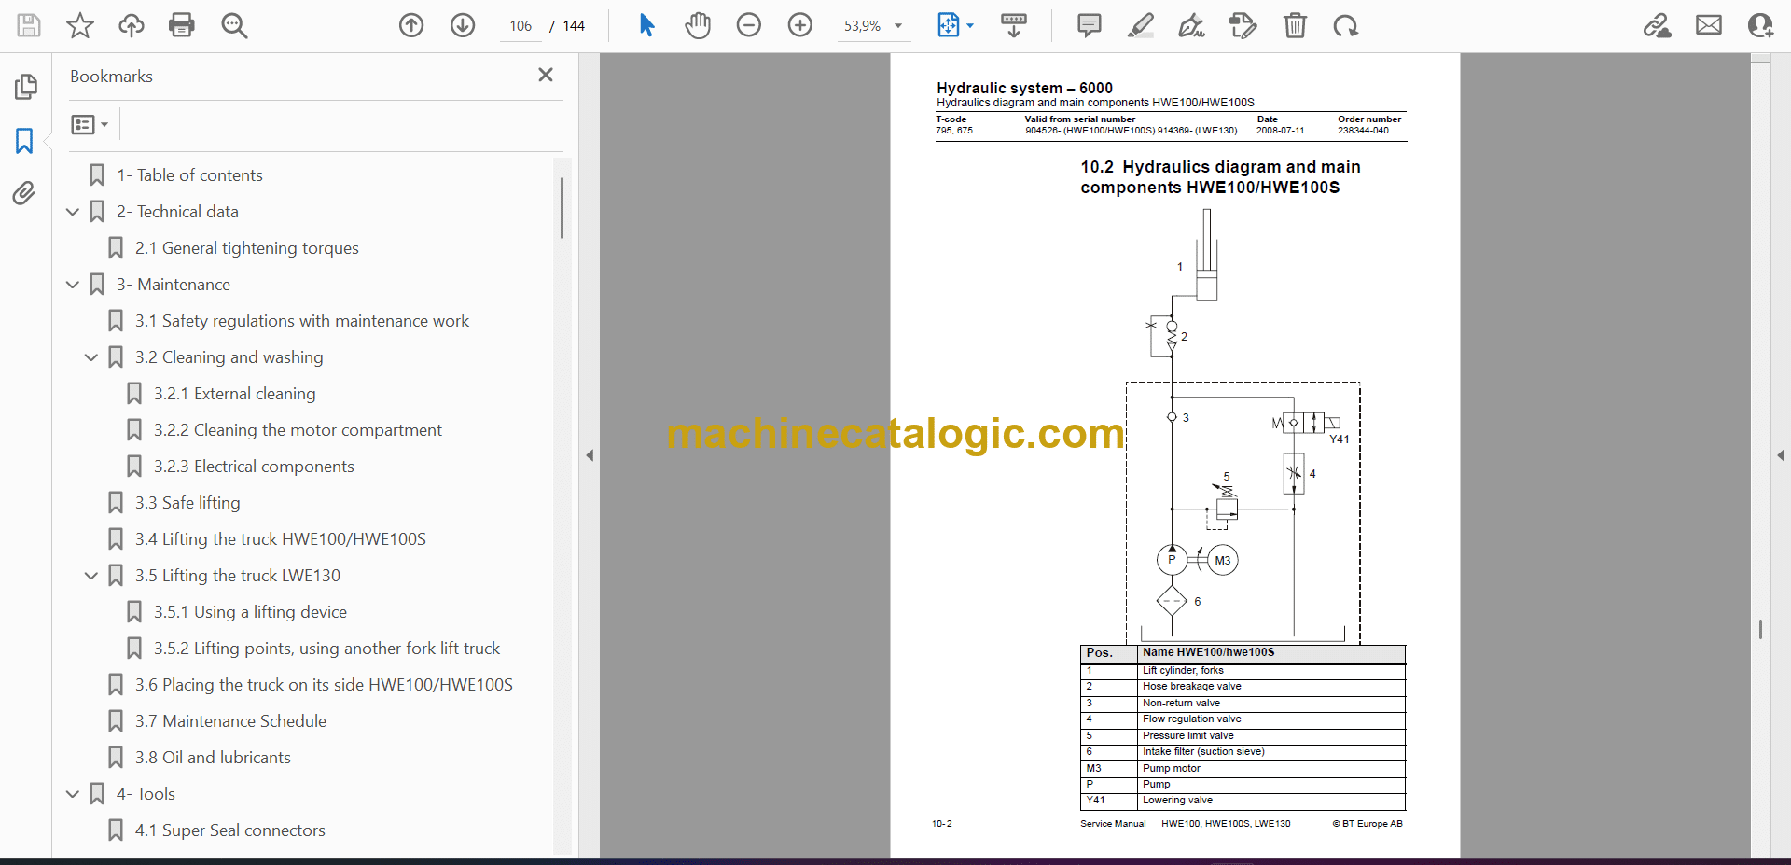Collapse the 4- Tools bookmark
Screen dimensions: 1791x865
73,794
